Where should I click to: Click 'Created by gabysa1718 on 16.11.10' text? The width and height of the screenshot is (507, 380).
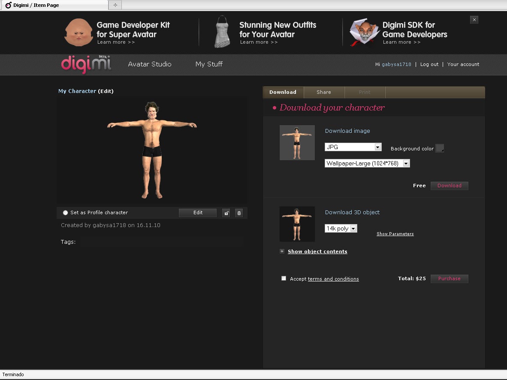tap(111, 225)
